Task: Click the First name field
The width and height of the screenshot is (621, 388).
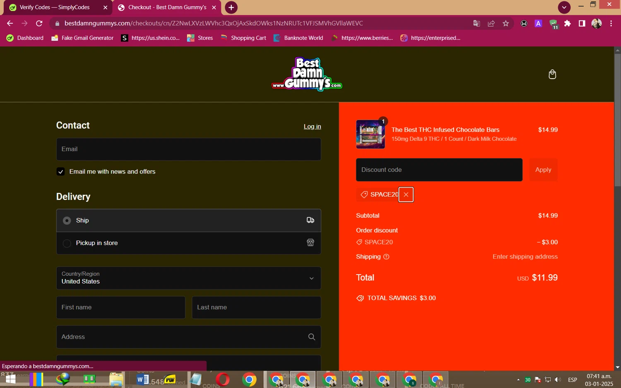Action: pos(120,307)
